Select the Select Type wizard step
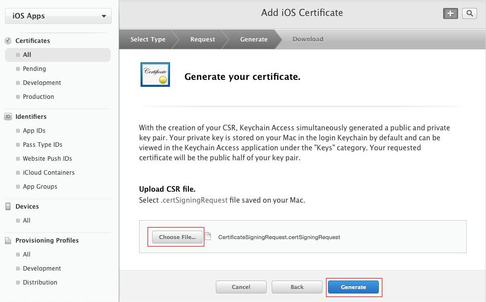Screen dimensions: 486x302 click(148, 39)
